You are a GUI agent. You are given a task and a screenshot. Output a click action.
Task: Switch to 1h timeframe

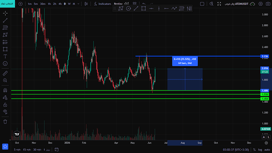tap(49, 4)
